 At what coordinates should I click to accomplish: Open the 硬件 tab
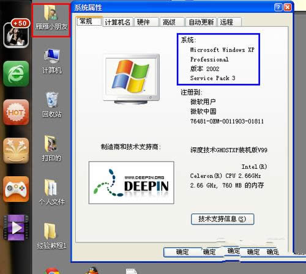coord(146,22)
